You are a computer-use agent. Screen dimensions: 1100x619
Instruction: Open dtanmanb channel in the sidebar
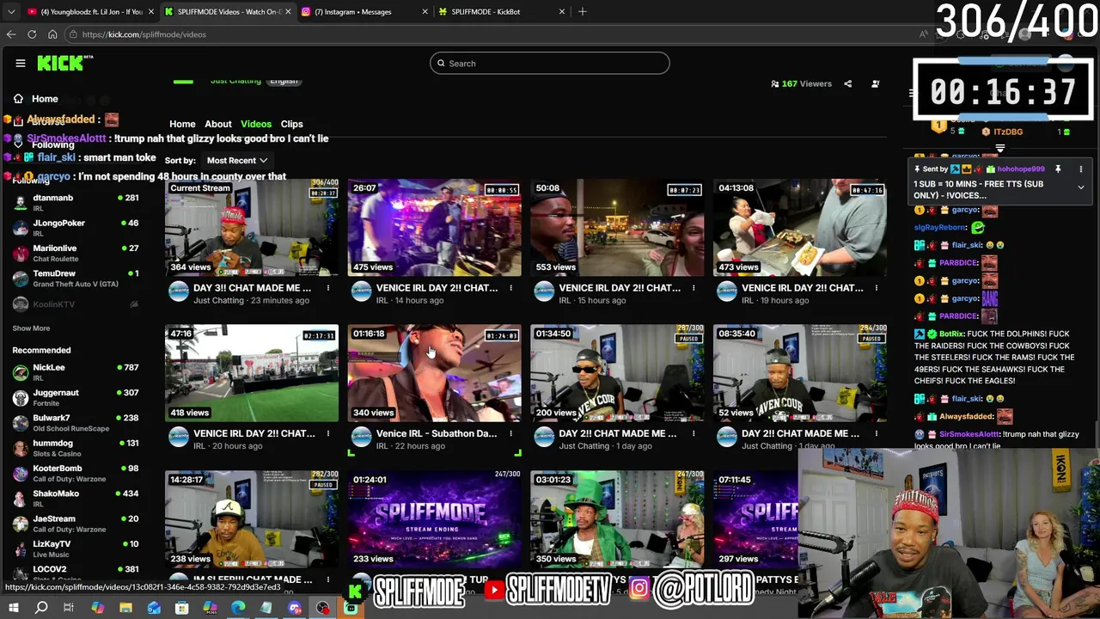(x=76, y=202)
